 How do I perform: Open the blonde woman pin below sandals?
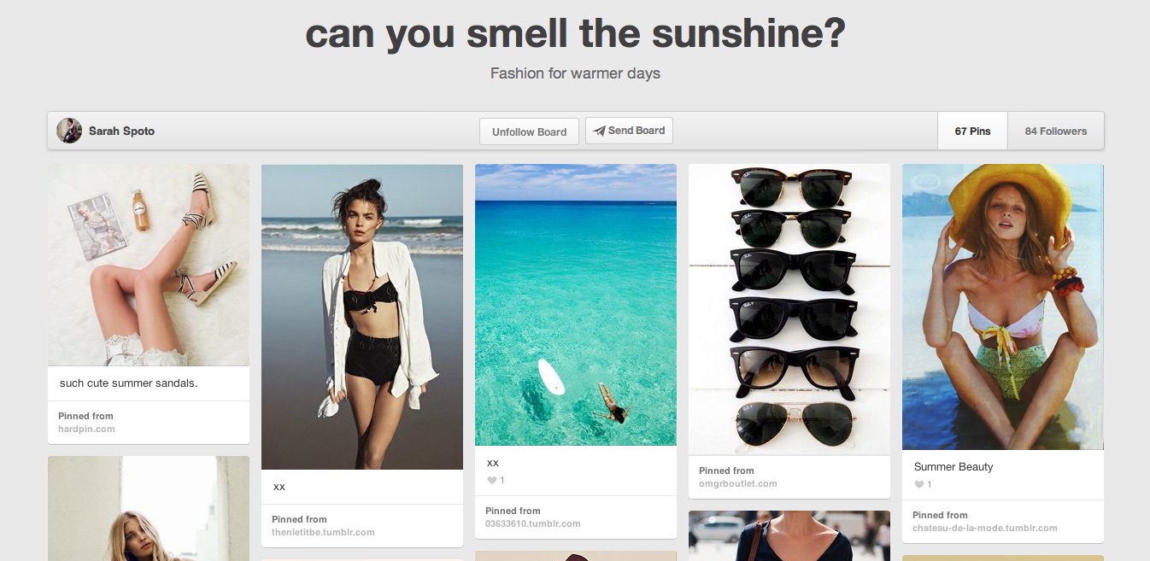[149, 508]
